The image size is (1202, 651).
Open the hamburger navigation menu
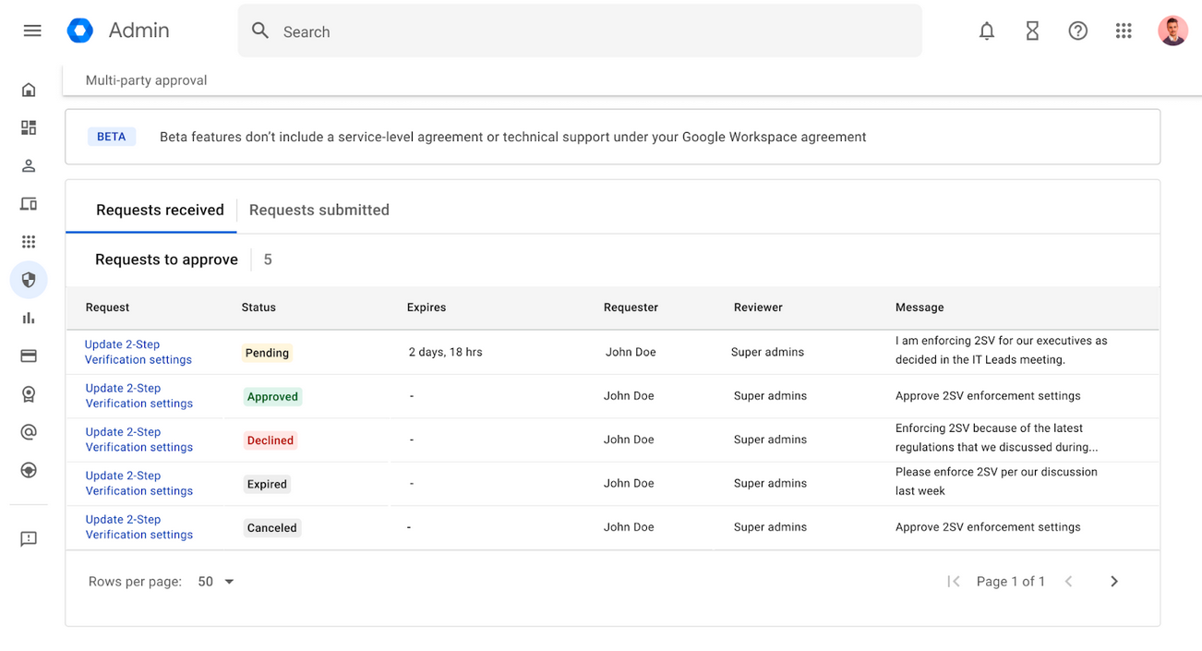(x=32, y=30)
